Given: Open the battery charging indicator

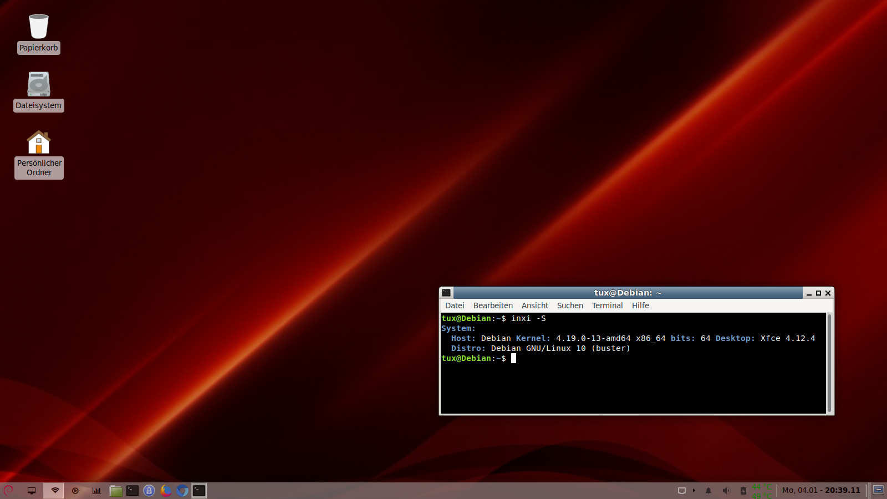Looking at the screenshot, I should [x=743, y=491].
